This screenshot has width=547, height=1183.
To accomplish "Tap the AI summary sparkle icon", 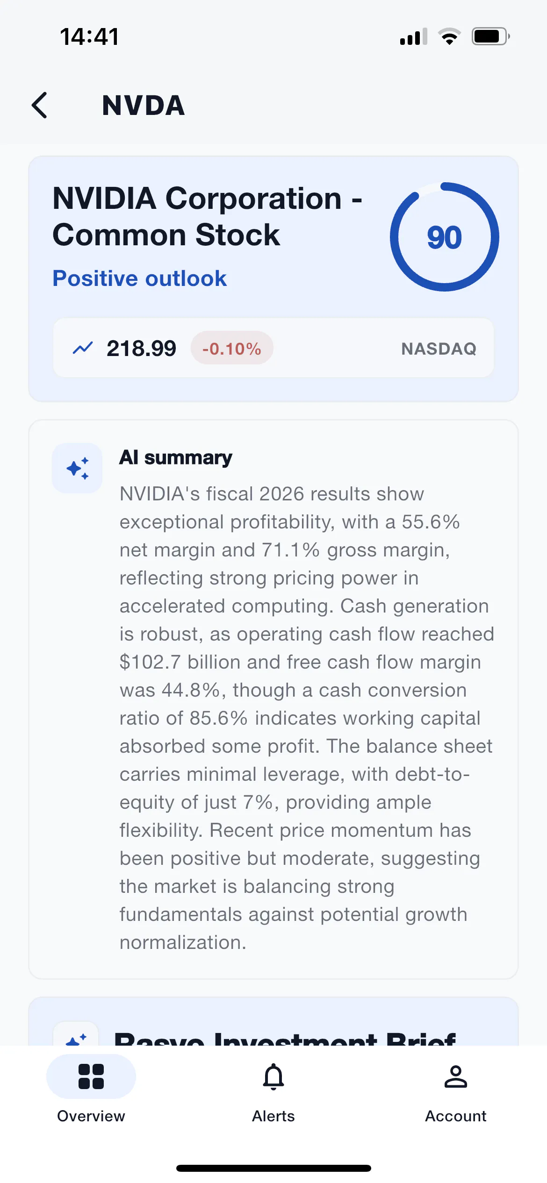I will coord(77,468).
